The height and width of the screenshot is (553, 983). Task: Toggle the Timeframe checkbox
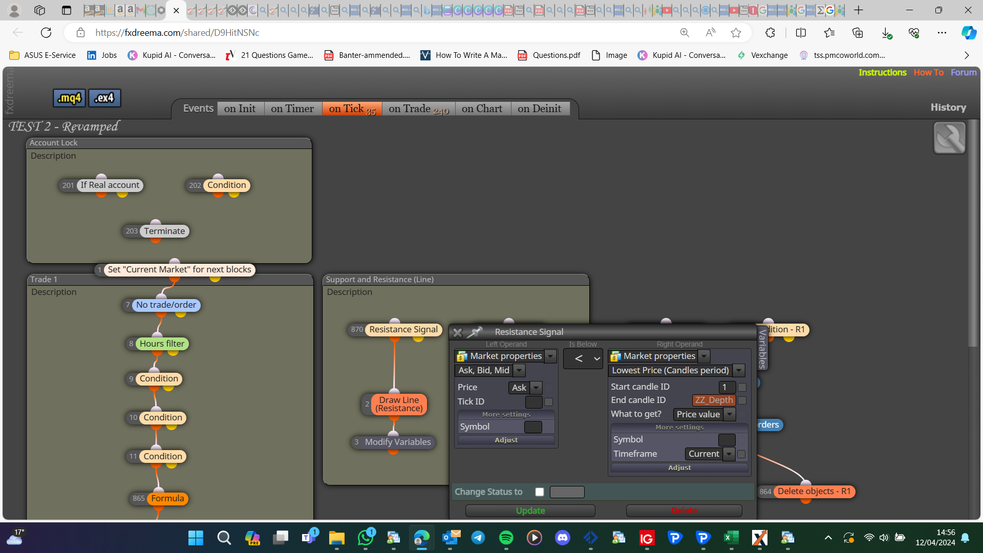[741, 454]
